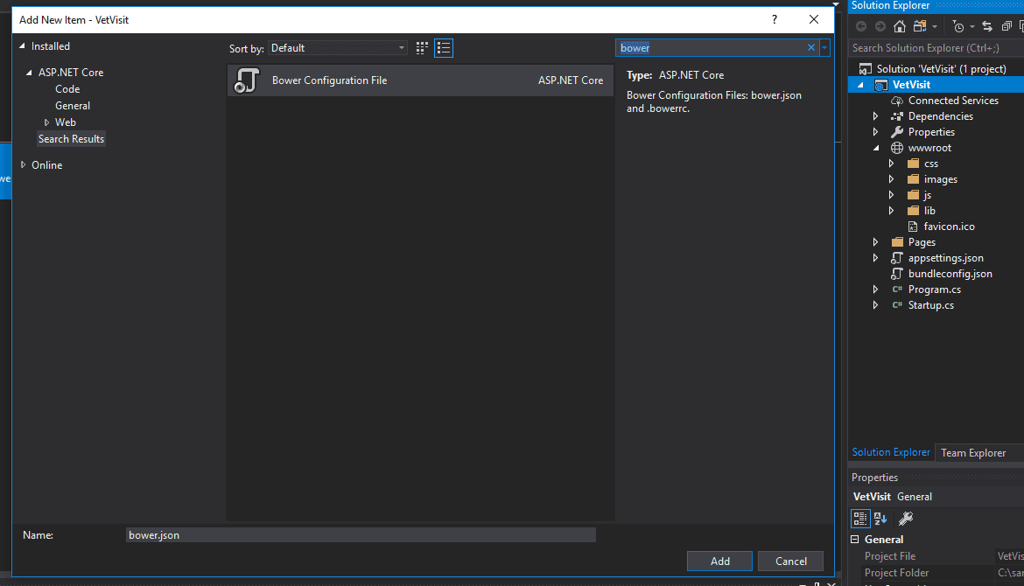Viewport: 1024px width, 586px height.
Task: Expand the Dependencies node in Solution Explorer
Action: pyautogui.click(x=876, y=116)
